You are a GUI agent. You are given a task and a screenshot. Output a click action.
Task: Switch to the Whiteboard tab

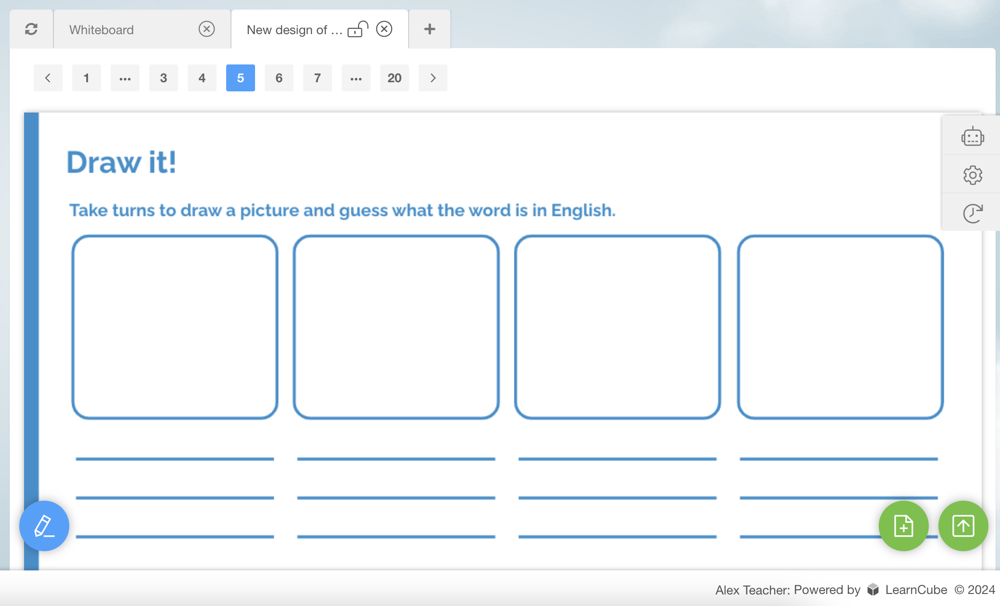(x=101, y=30)
